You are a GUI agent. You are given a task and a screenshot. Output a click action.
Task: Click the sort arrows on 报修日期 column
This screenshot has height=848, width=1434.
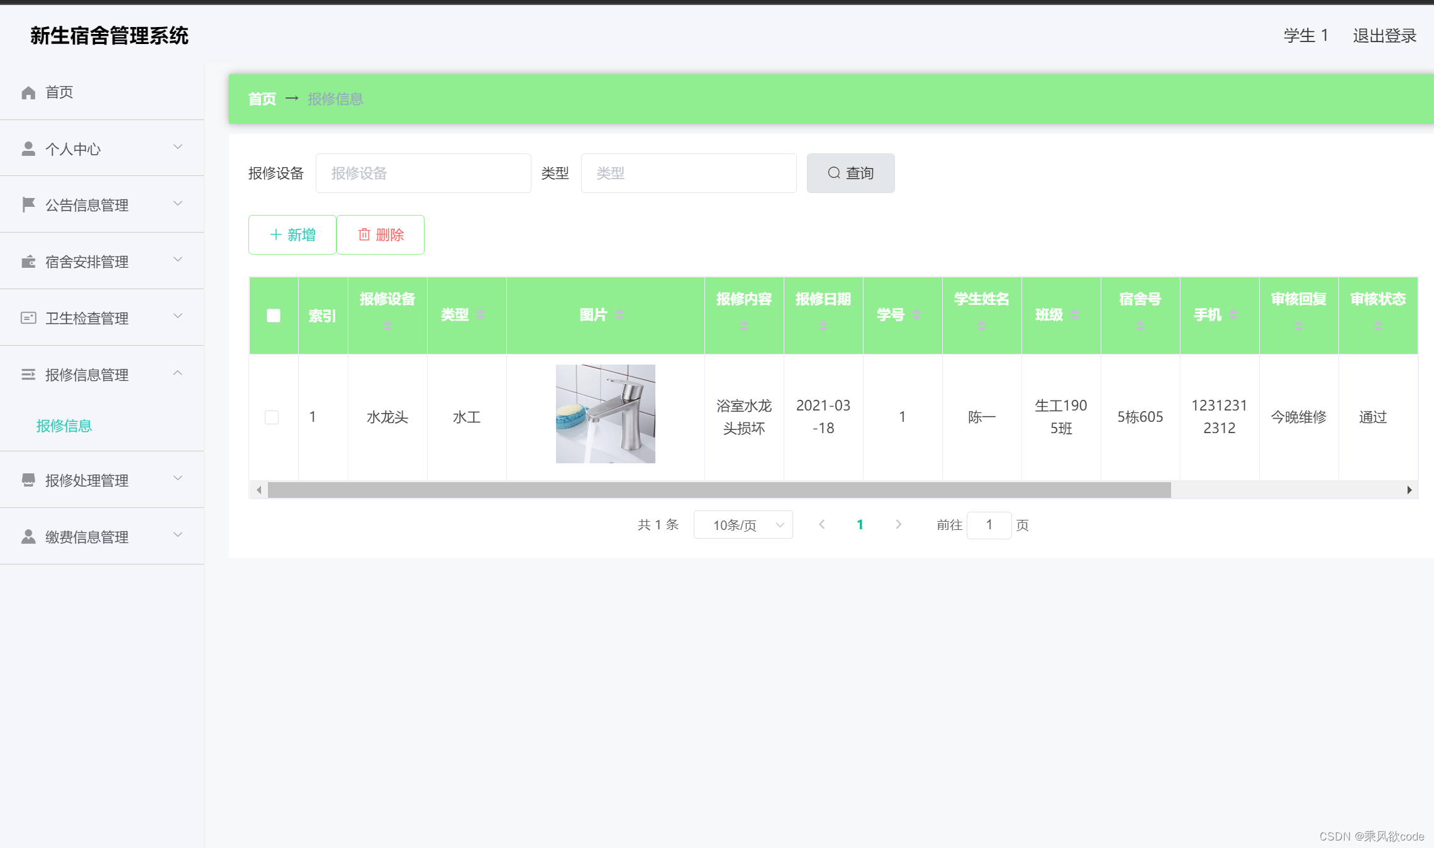point(823,325)
